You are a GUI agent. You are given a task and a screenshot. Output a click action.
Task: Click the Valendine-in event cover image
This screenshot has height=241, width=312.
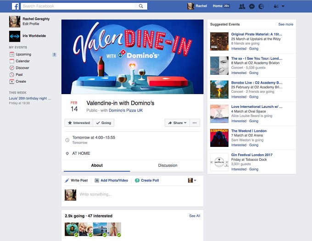[x=132, y=57]
